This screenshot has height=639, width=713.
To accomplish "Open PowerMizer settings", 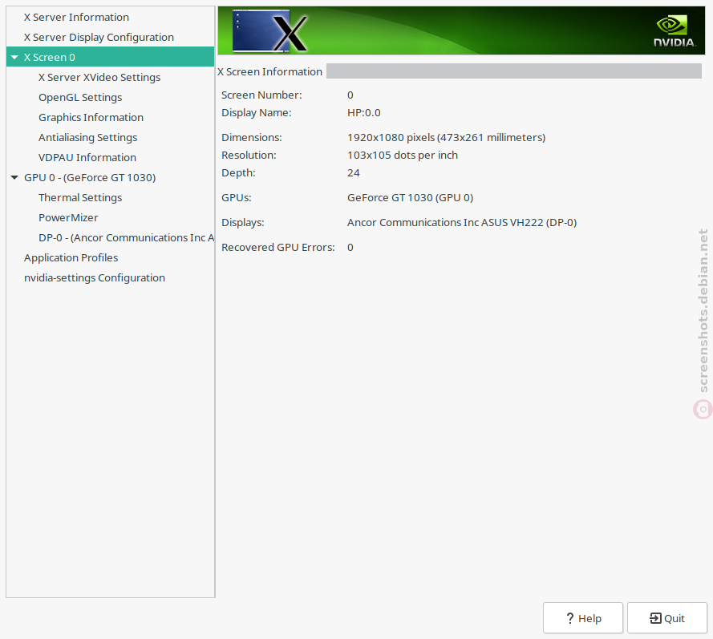I will [x=68, y=218].
